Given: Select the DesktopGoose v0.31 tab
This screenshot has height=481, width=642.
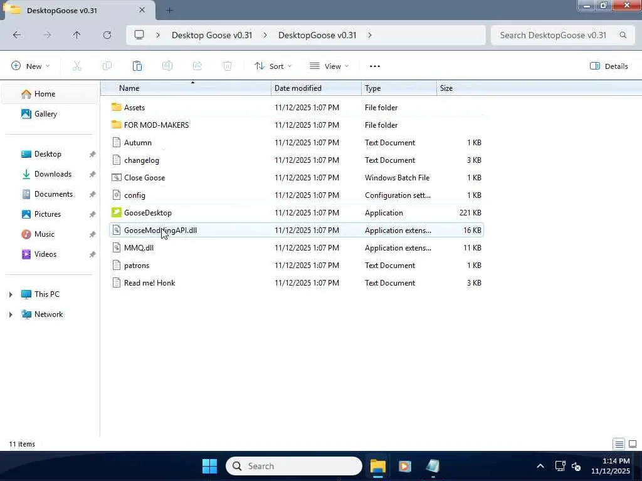Looking at the screenshot, I should point(78,10).
